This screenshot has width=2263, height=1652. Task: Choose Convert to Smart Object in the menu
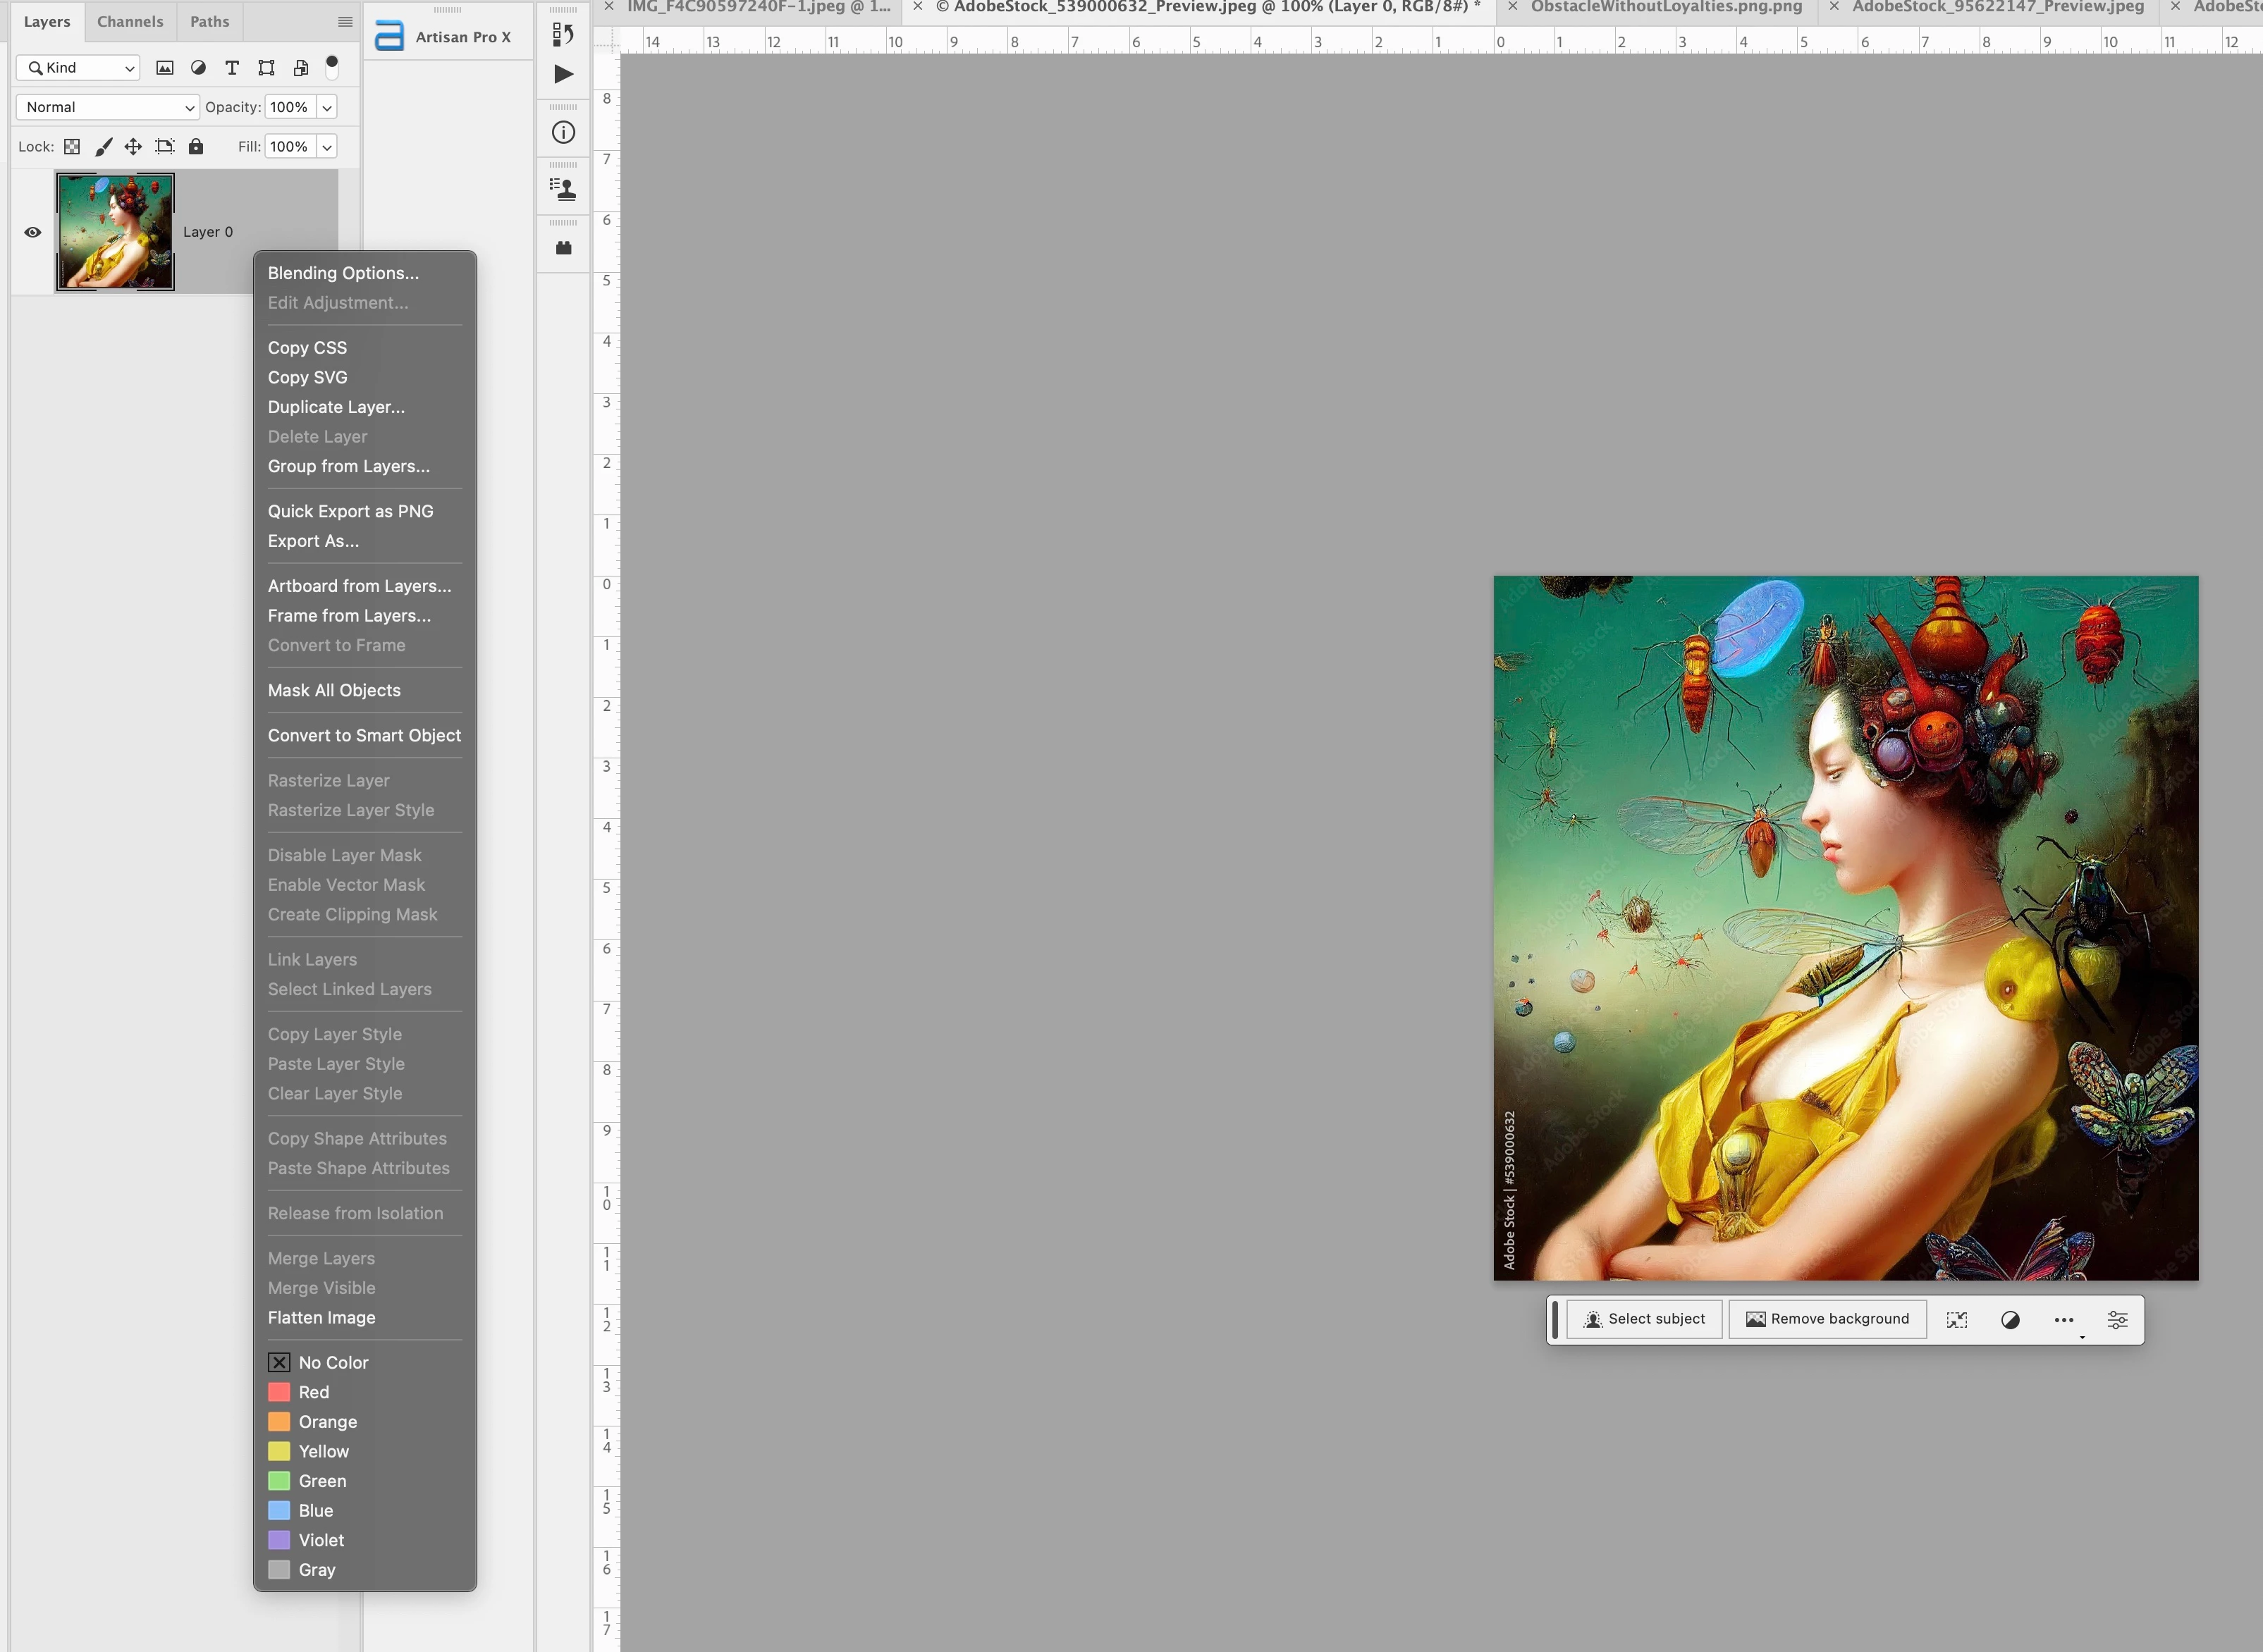(x=364, y=735)
